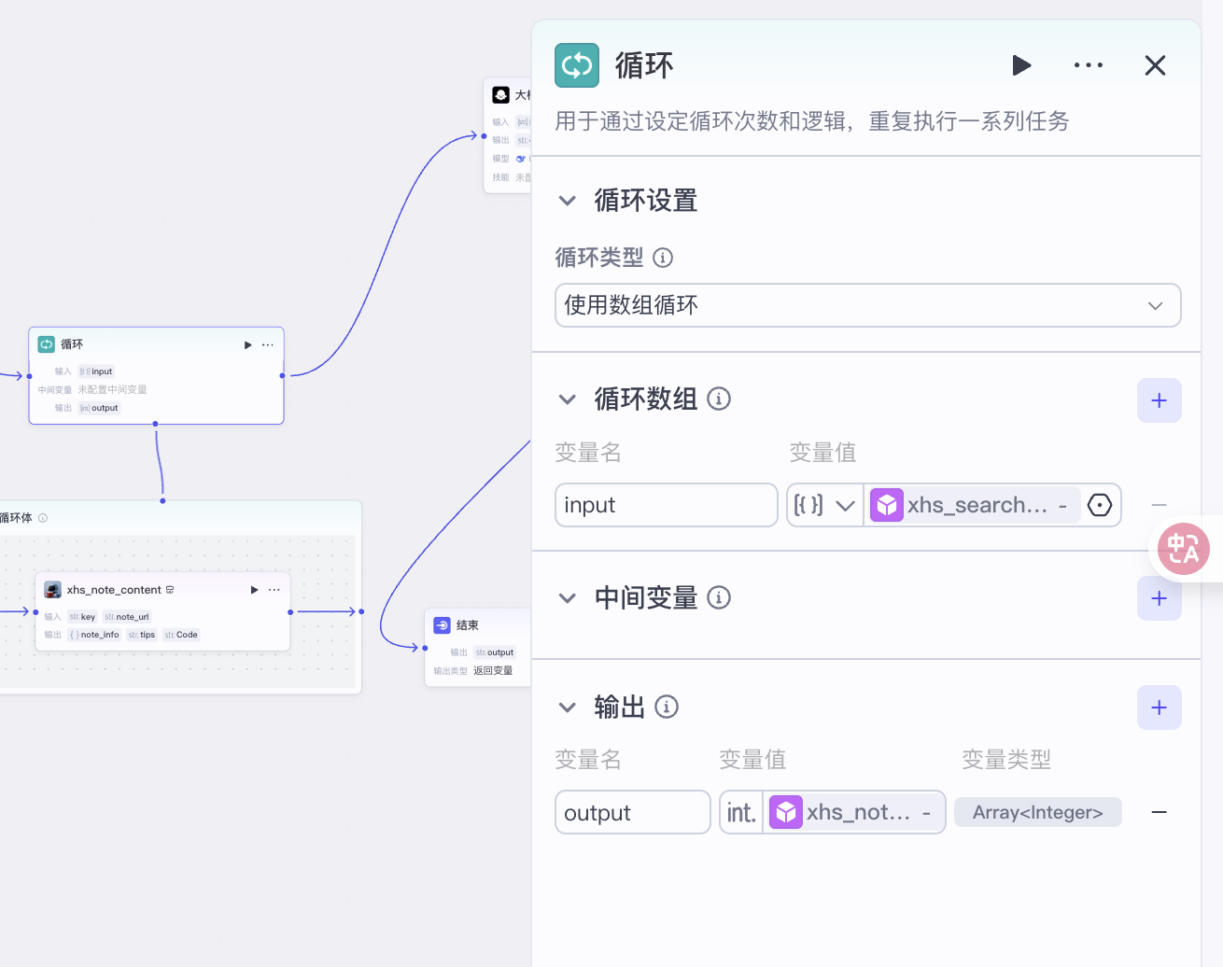Collapse the 循环数组 section
The image size is (1223, 967).
click(567, 399)
